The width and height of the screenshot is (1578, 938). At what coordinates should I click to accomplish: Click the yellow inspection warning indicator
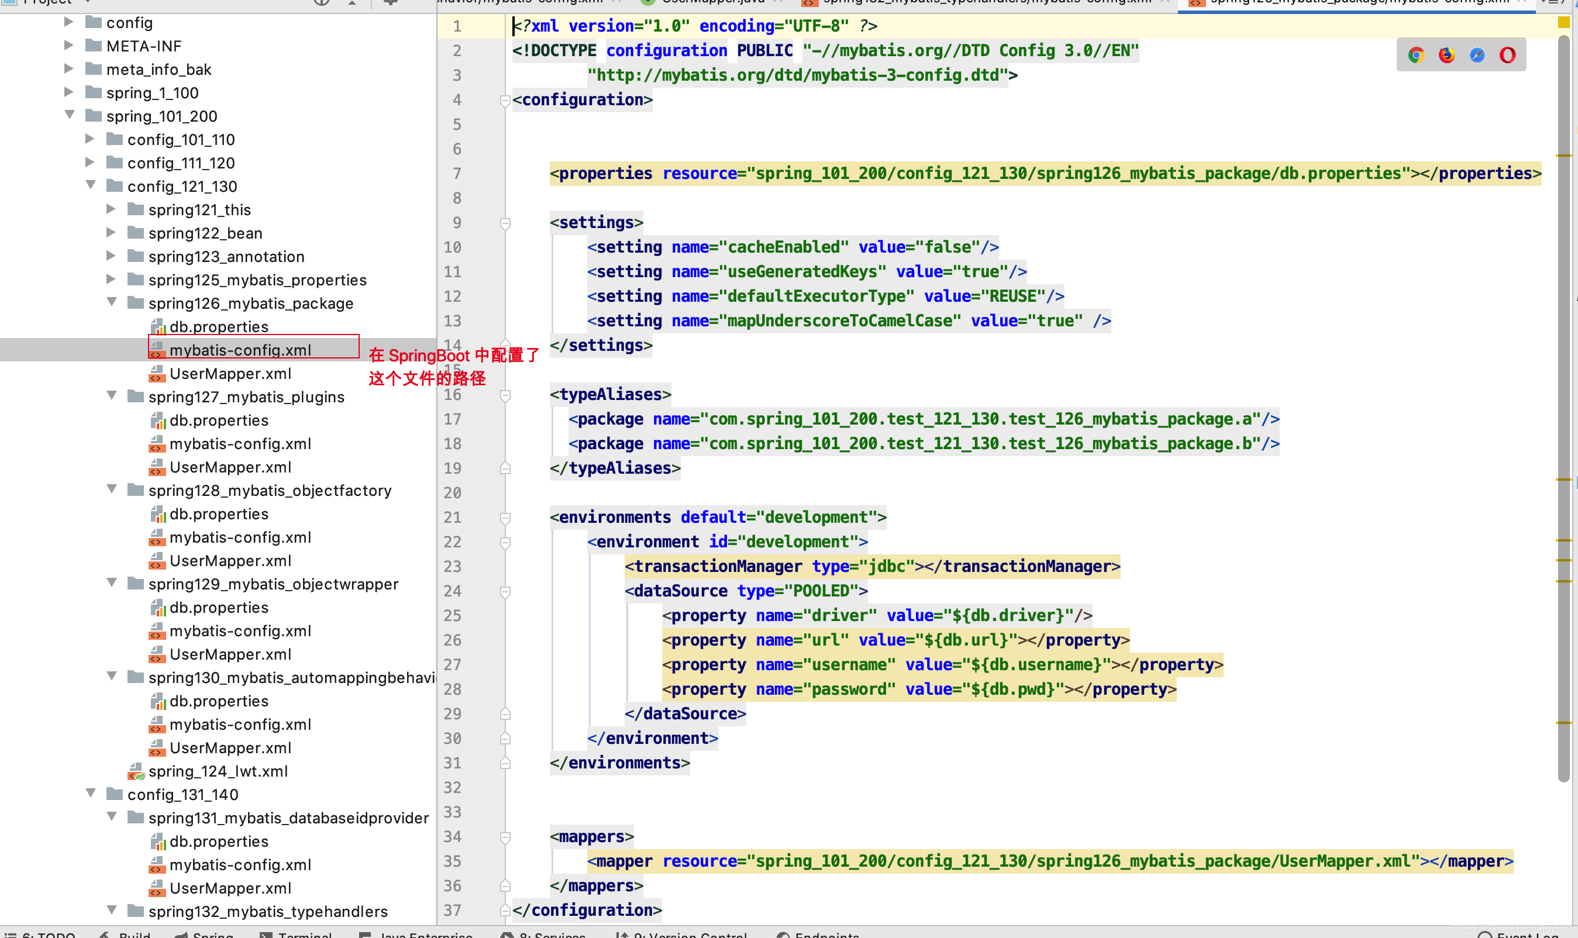pyautogui.click(x=1563, y=23)
